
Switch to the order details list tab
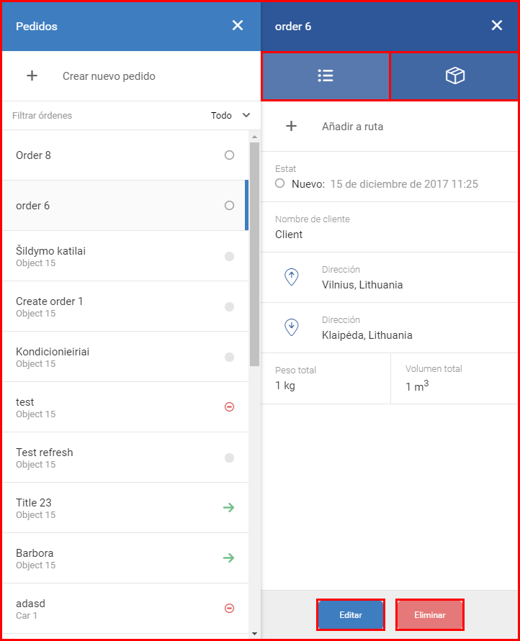326,76
